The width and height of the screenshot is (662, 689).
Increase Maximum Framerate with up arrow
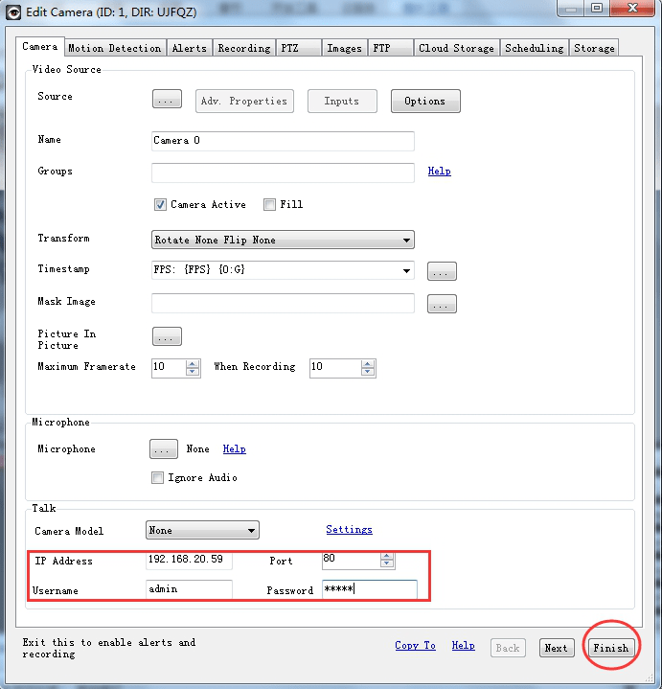(x=193, y=364)
